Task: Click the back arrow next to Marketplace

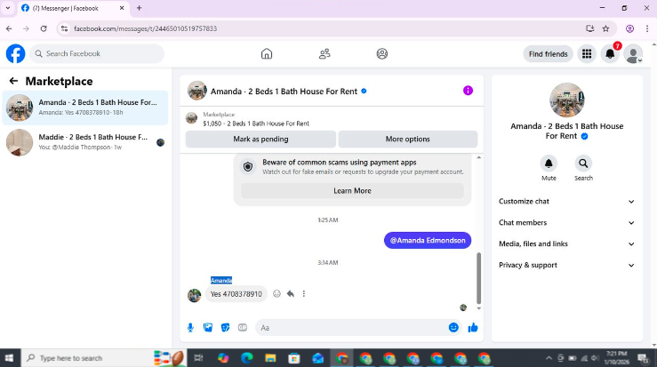Action: (x=13, y=81)
